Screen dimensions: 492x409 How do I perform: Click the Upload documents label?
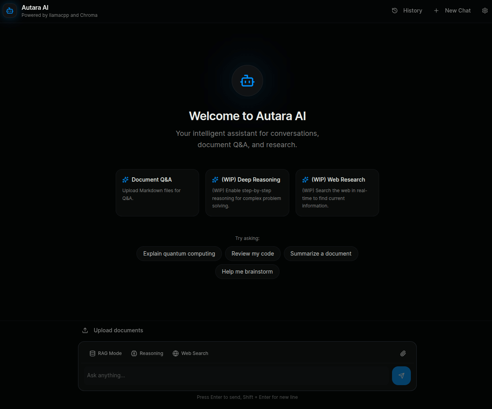[x=118, y=330]
